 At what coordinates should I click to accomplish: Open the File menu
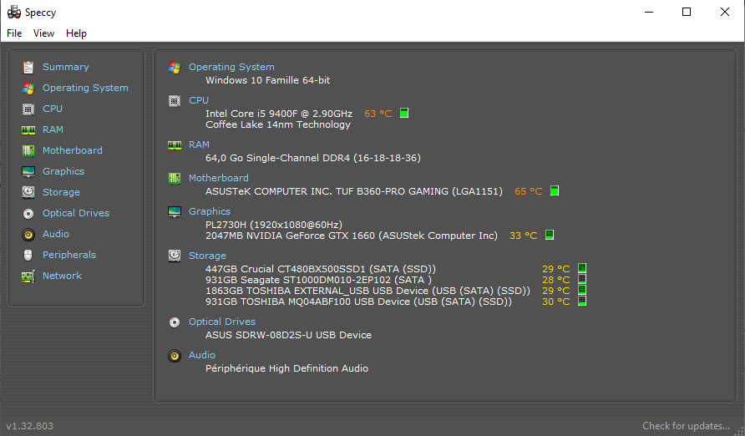pos(14,33)
